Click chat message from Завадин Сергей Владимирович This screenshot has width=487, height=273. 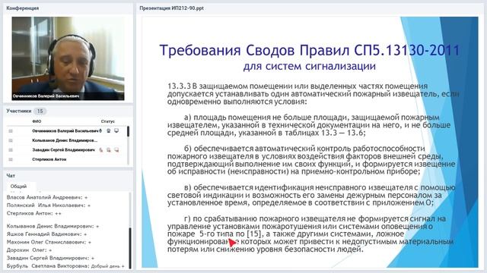pyautogui.click(x=50, y=258)
